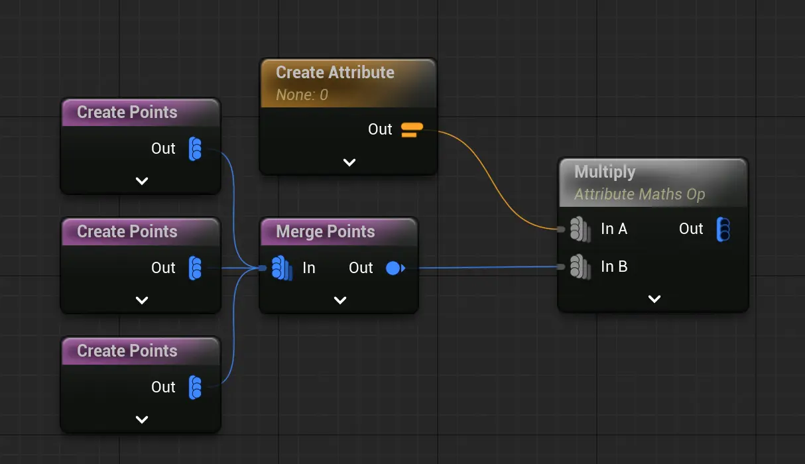Click the In B pin on Multiply node
The image size is (805, 464).
click(x=580, y=267)
